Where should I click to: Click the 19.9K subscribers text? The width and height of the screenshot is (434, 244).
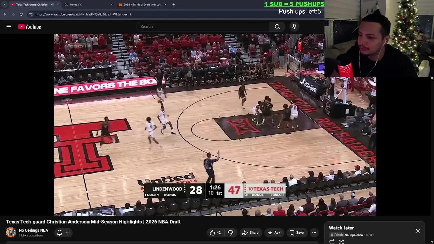[31, 236]
